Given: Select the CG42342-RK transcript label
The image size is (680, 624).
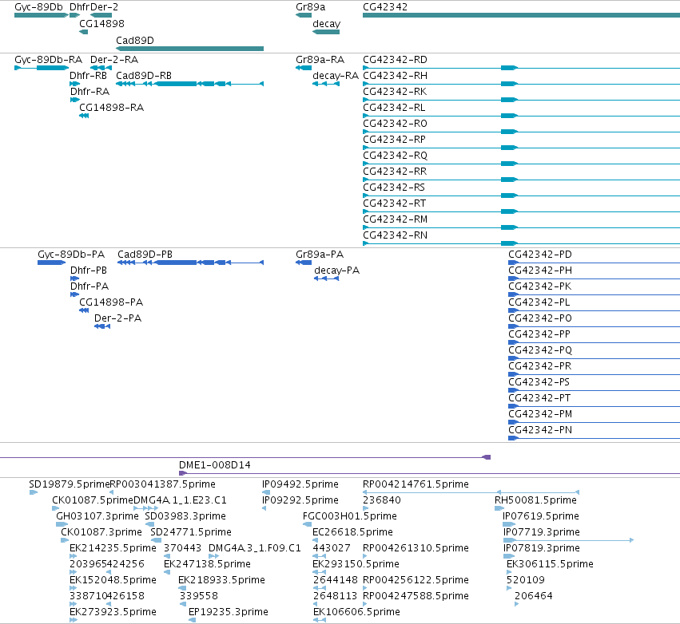Looking at the screenshot, I should pyautogui.click(x=395, y=92).
